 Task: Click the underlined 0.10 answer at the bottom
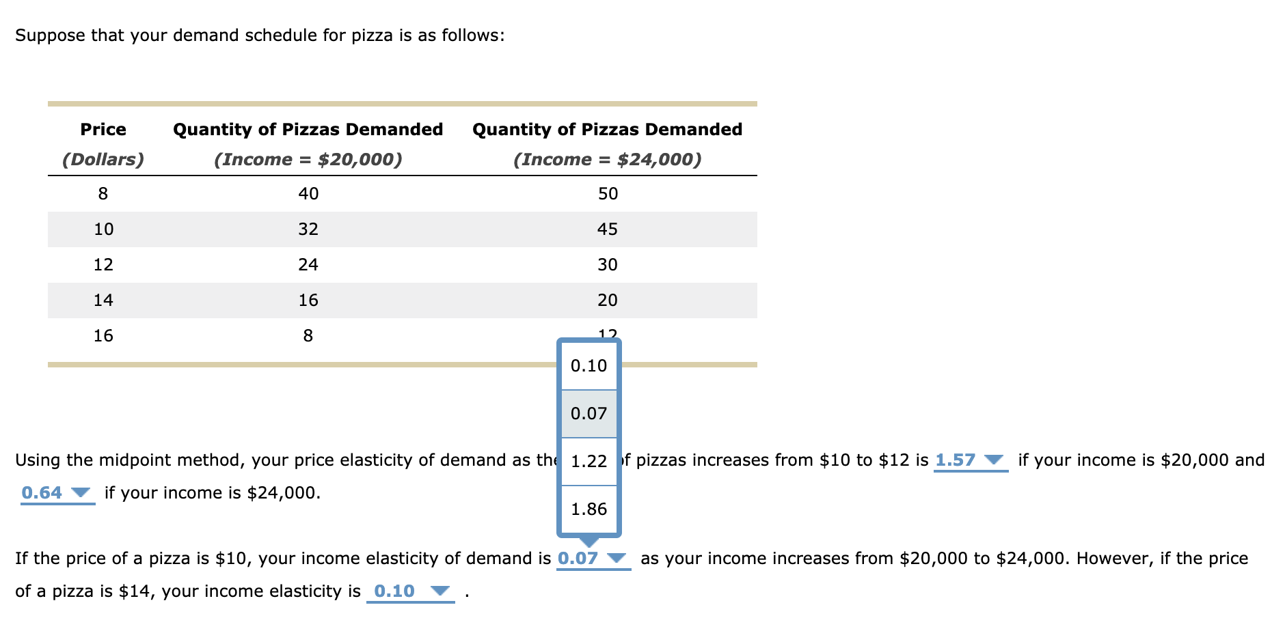394,591
